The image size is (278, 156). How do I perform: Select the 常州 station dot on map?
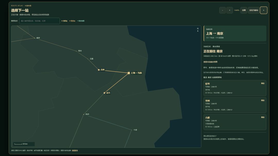(76, 51)
